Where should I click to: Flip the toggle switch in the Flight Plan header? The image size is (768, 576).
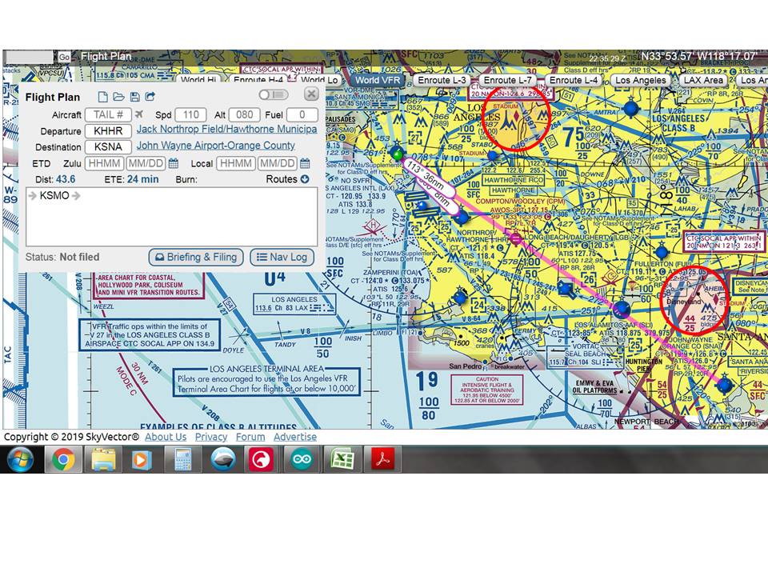[x=273, y=94]
